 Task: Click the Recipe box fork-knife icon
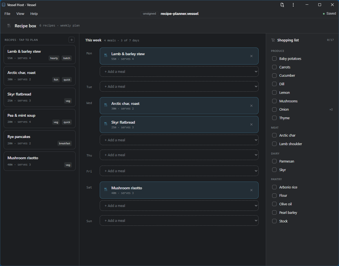(x=9, y=26)
